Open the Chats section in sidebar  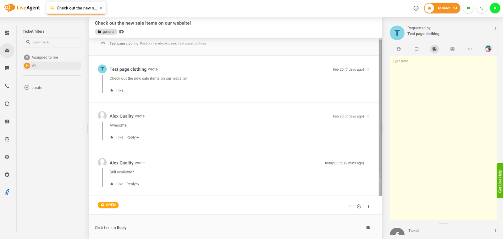[x=7, y=68]
